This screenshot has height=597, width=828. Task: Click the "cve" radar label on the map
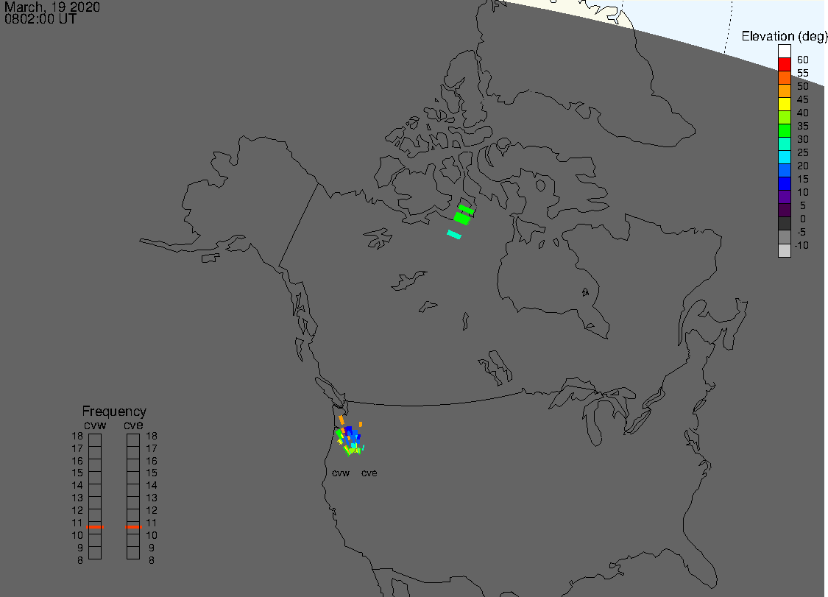(369, 473)
